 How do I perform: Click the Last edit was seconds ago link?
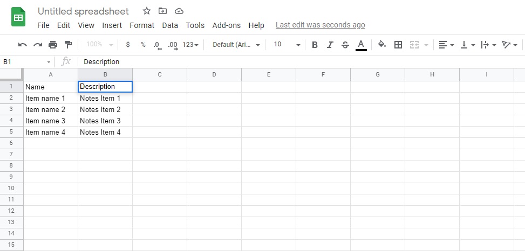click(x=320, y=25)
